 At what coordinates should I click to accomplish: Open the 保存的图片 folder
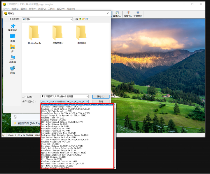click(58, 35)
